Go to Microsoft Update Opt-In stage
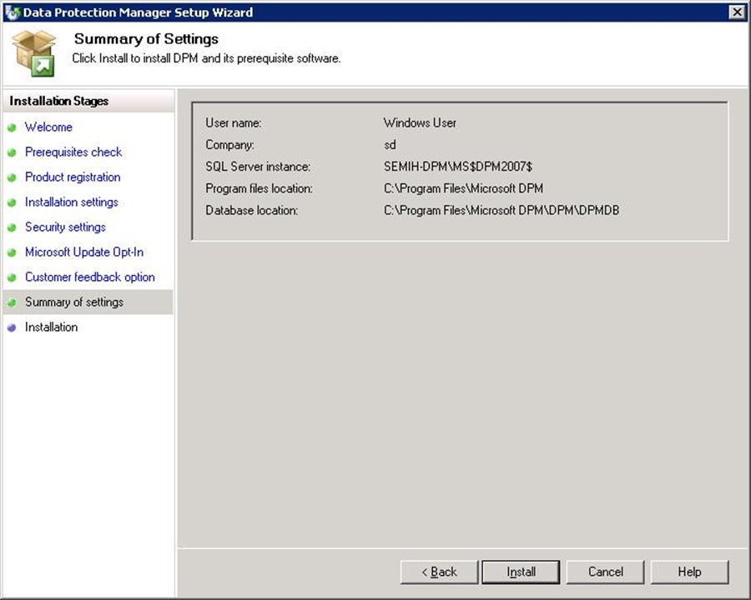Screen dimensions: 751x600 (84, 252)
